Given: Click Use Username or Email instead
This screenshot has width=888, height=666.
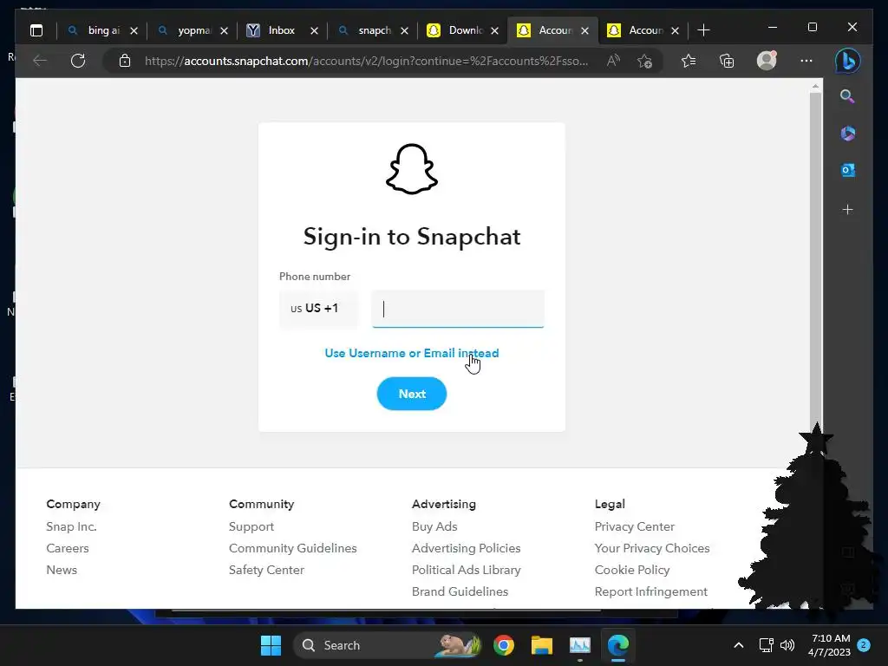Looking at the screenshot, I should [412, 353].
